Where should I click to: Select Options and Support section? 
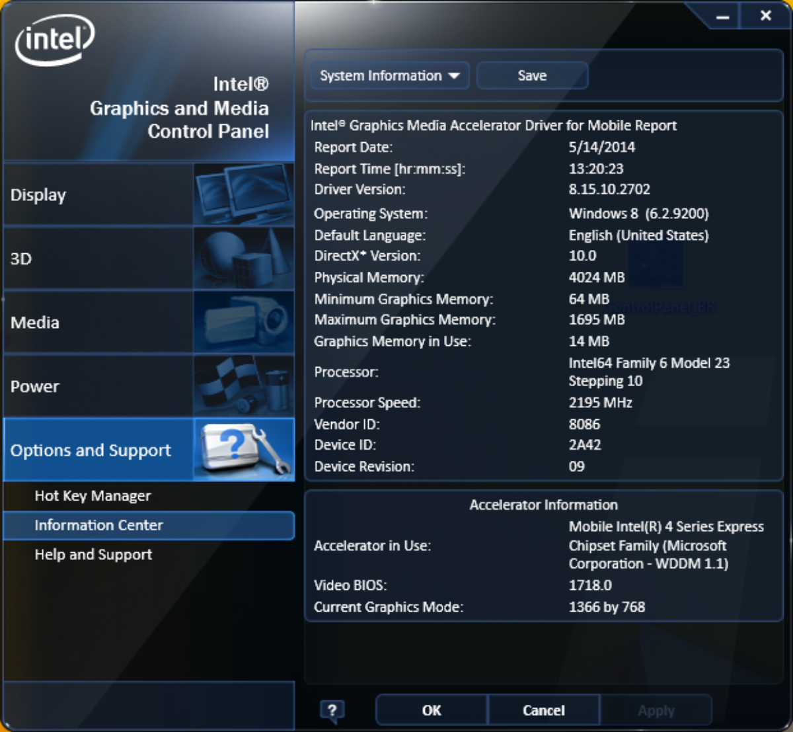click(x=149, y=450)
